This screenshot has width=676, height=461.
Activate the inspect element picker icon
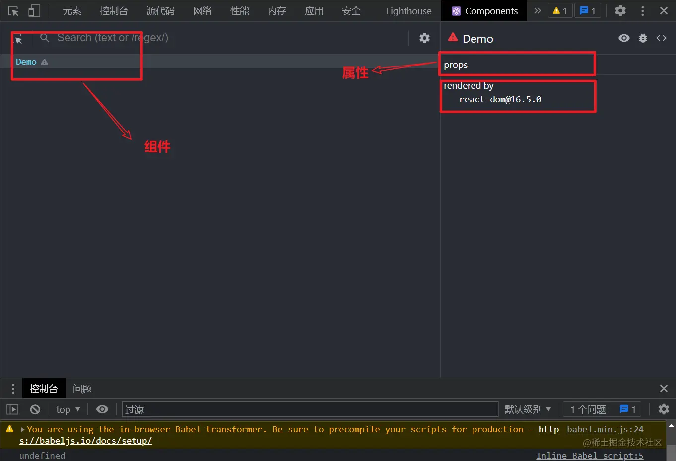pos(13,11)
